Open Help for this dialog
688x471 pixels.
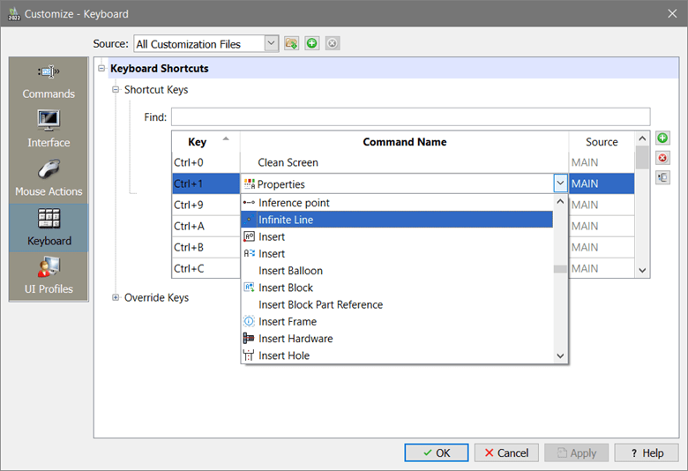click(647, 452)
